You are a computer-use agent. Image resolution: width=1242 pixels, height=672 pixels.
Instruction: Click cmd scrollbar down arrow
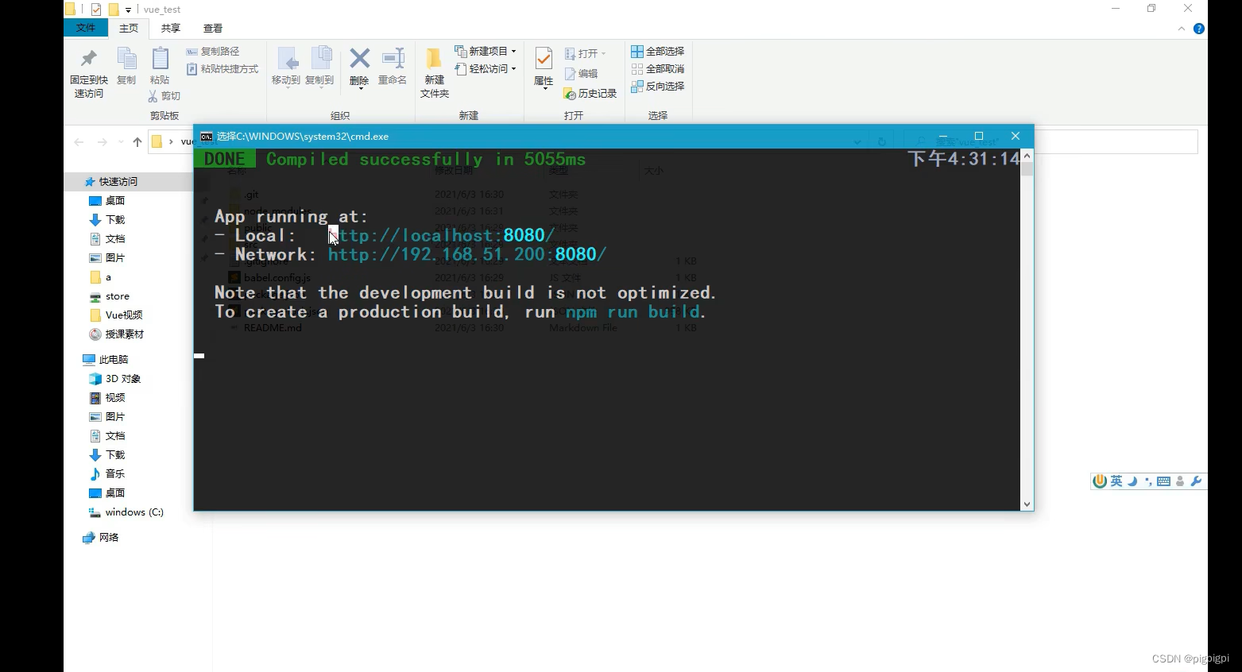(1027, 504)
